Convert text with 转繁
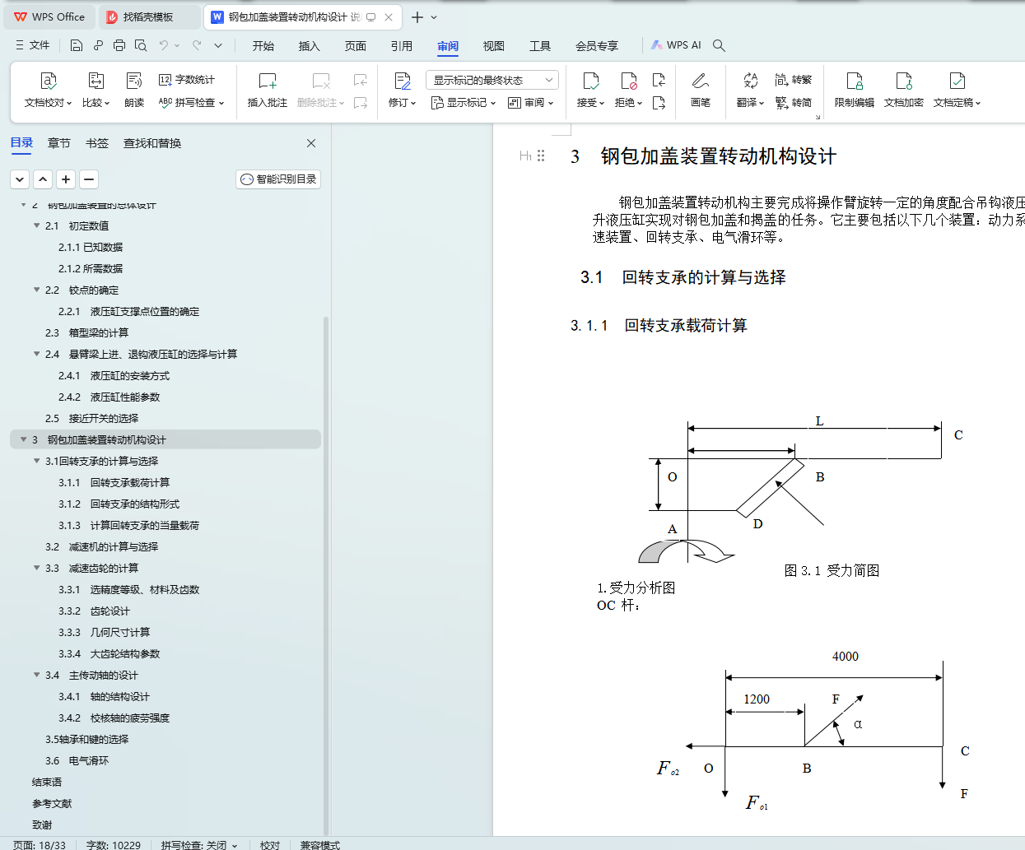The height and width of the screenshot is (850, 1025). [x=794, y=80]
